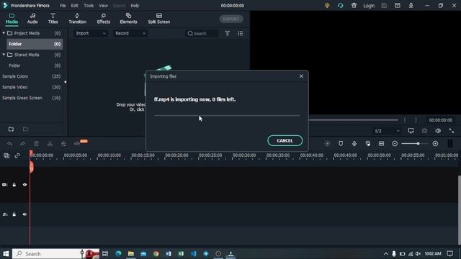
Task: Lock audio track 1
Action: pyautogui.click(x=14, y=214)
